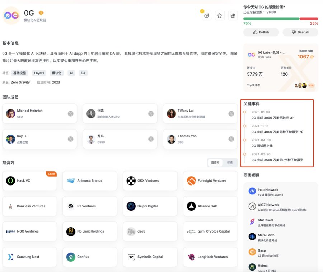This screenshot has width=323, height=272.
Task: Click the No Limit Holdings logo
Action: [x=71, y=231]
